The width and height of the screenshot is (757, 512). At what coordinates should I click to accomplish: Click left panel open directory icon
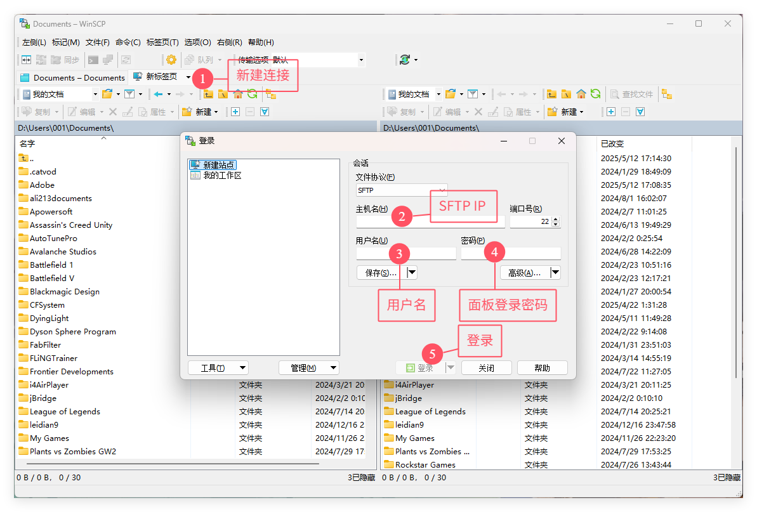(x=107, y=94)
